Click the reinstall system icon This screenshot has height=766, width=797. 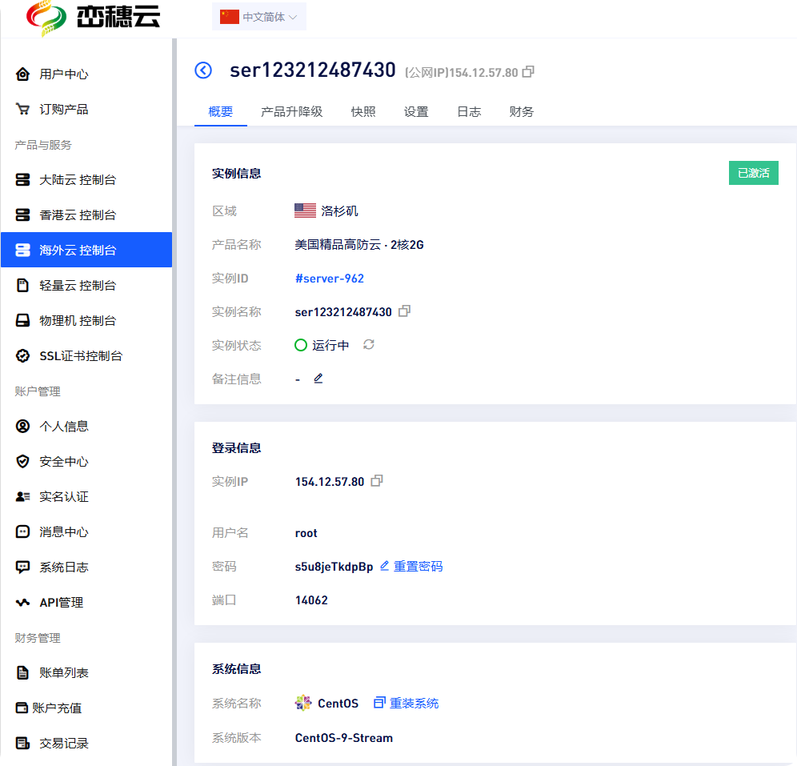pyautogui.click(x=379, y=703)
